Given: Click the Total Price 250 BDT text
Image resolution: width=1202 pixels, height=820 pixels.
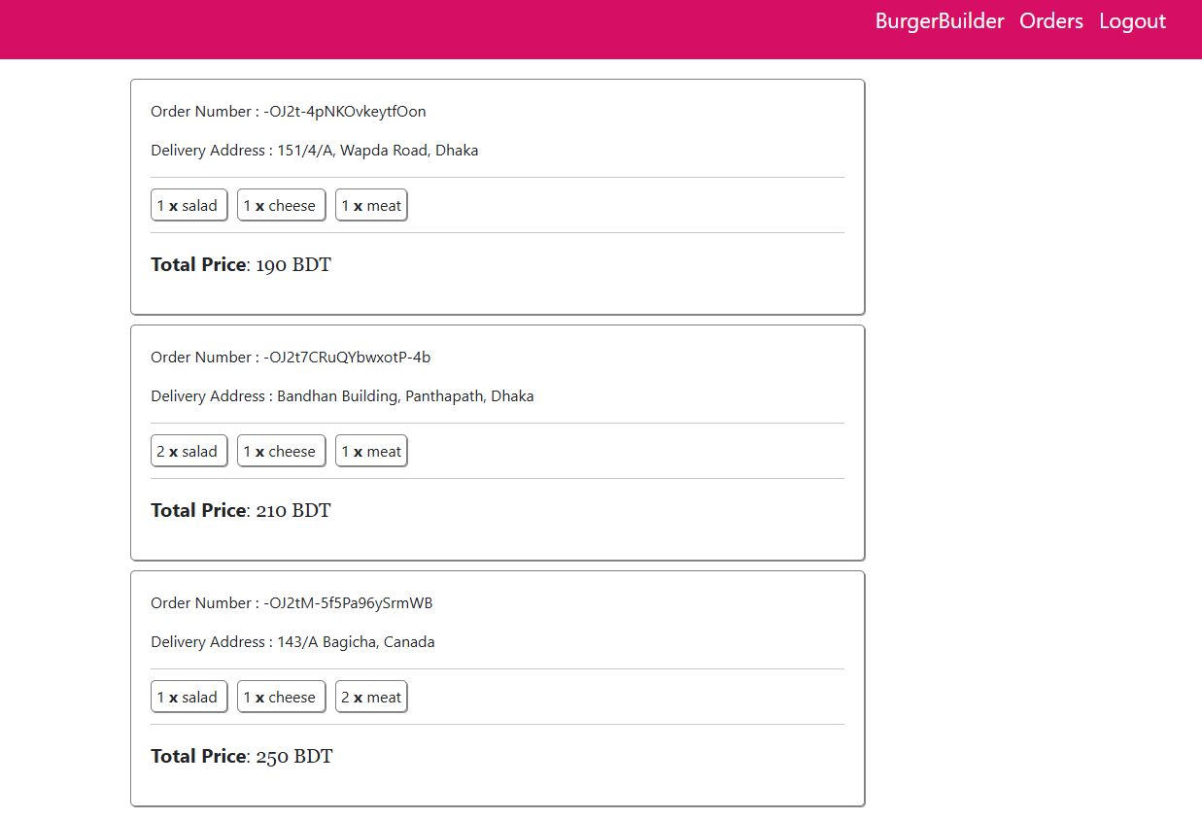Looking at the screenshot, I should (x=242, y=756).
